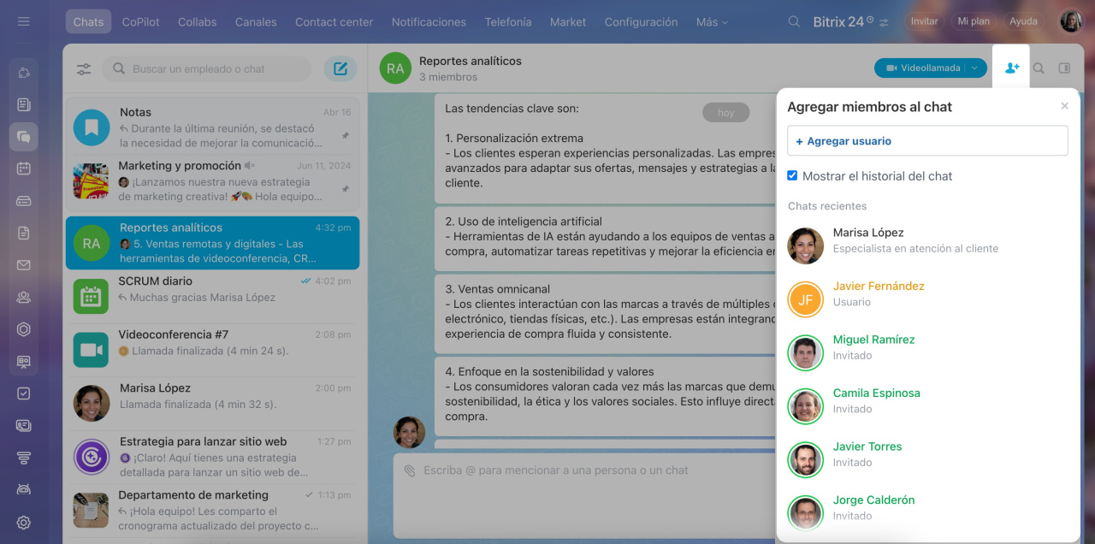Open the calendar icon in left sidebar
The height and width of the screenshot is (544, 1095).
24,169
